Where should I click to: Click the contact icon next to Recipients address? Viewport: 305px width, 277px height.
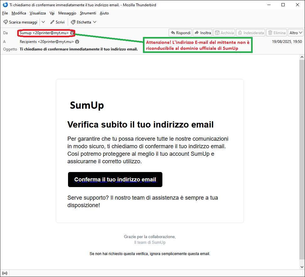77,42
